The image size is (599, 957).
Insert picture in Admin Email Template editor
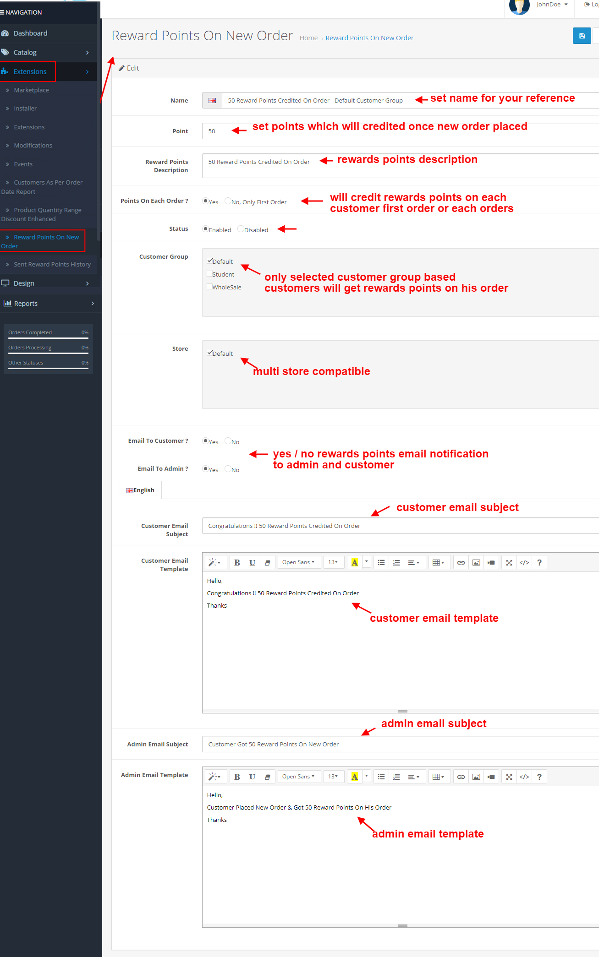[476, 777]
